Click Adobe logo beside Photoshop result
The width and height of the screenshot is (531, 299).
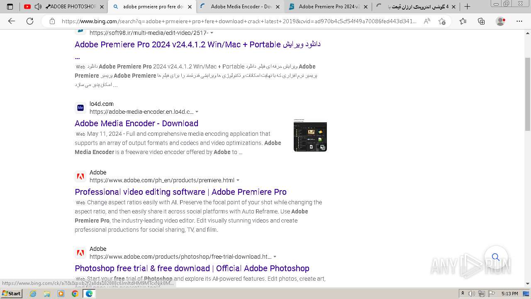(80, 253)
